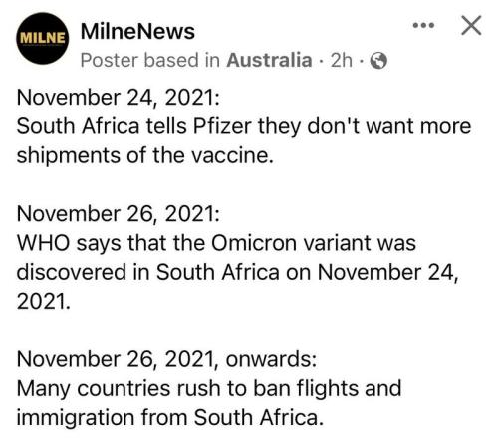Click the "South Africa tells Pfizer" line
Image resolution: width=498 pixels, height=445 pixels.
tap(244, 126)
